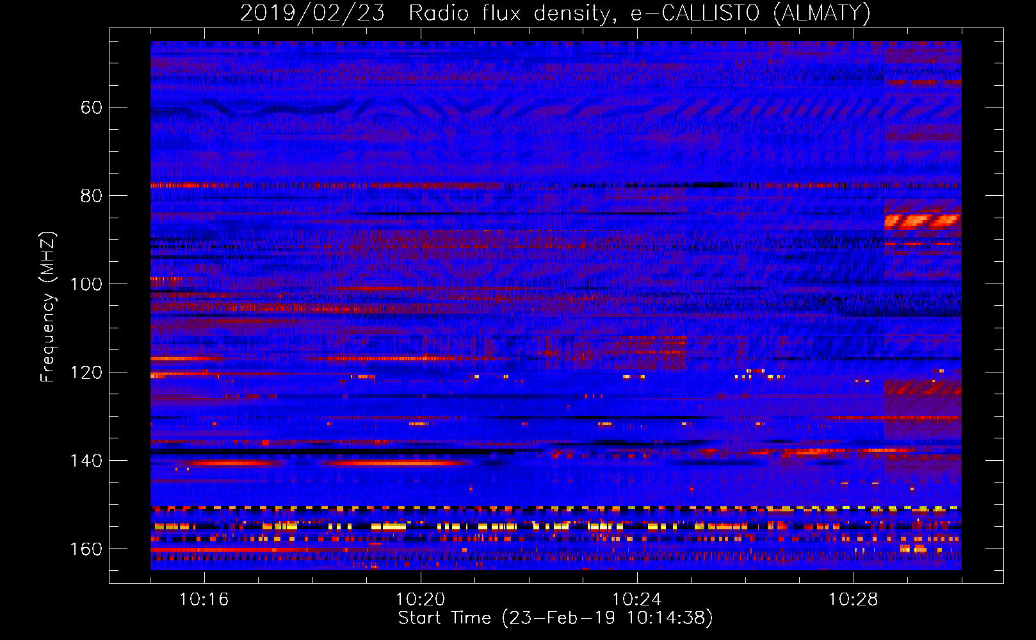Click the 120 MHz frequency tick label
This screenshot has height=640, width=1036.
[86, 372]
